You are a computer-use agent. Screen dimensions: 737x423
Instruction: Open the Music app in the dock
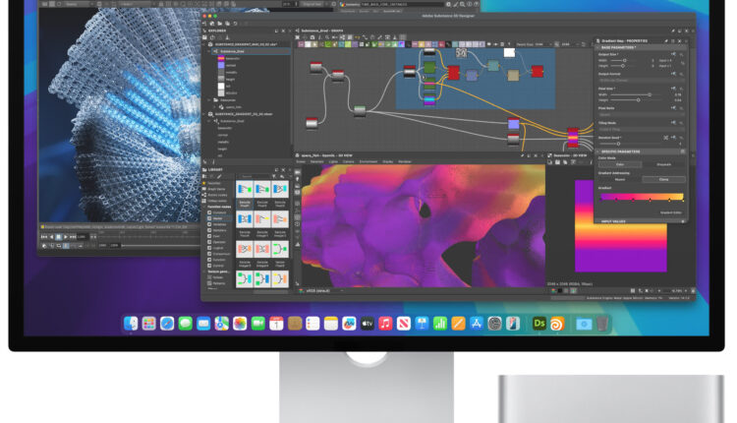[x=386, y=324]
